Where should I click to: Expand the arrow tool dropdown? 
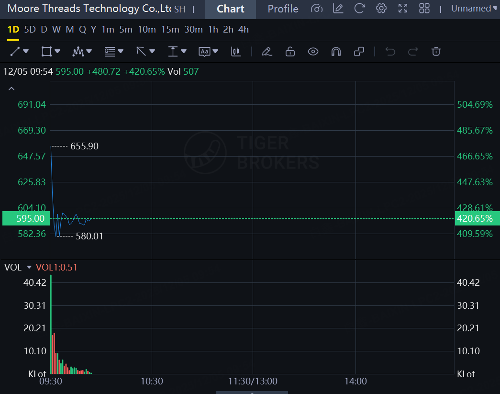pos(152,51)
